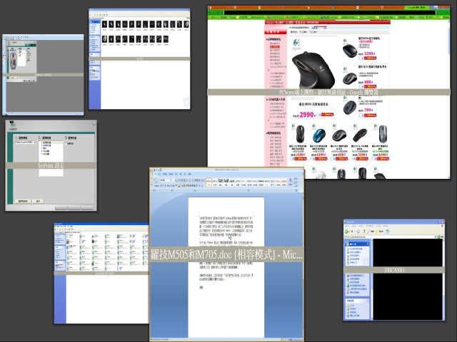Select the Word document 羅技M505和M705.doc window
This screenshot has height=342, width=457.
click(226, 254)
